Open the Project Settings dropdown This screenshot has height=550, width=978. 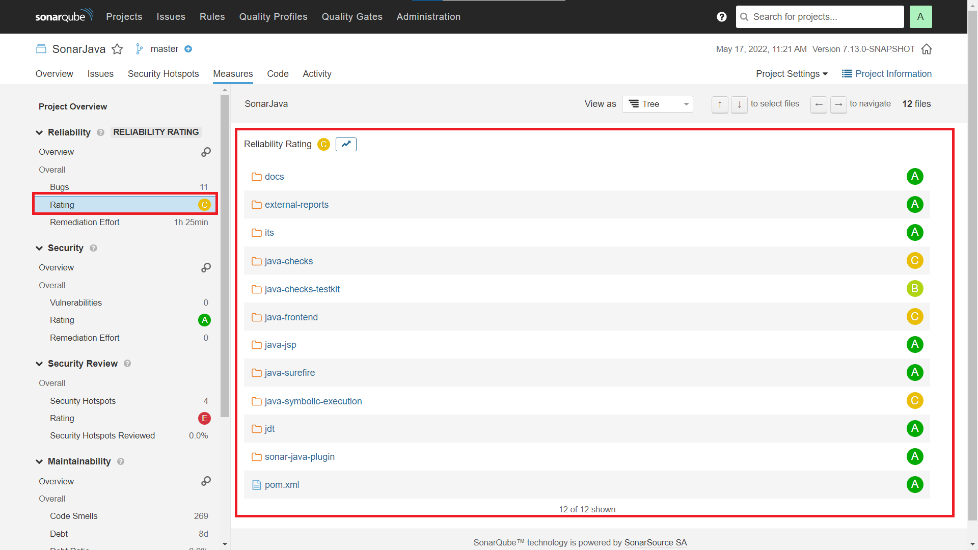pos(792,74)
